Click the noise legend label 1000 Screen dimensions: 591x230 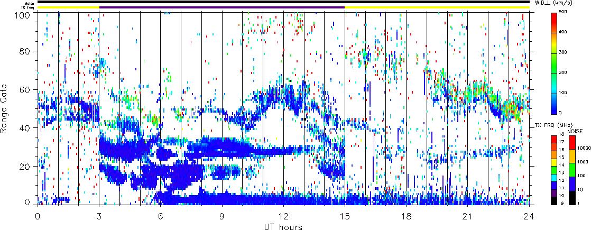[x=583, y=162]
